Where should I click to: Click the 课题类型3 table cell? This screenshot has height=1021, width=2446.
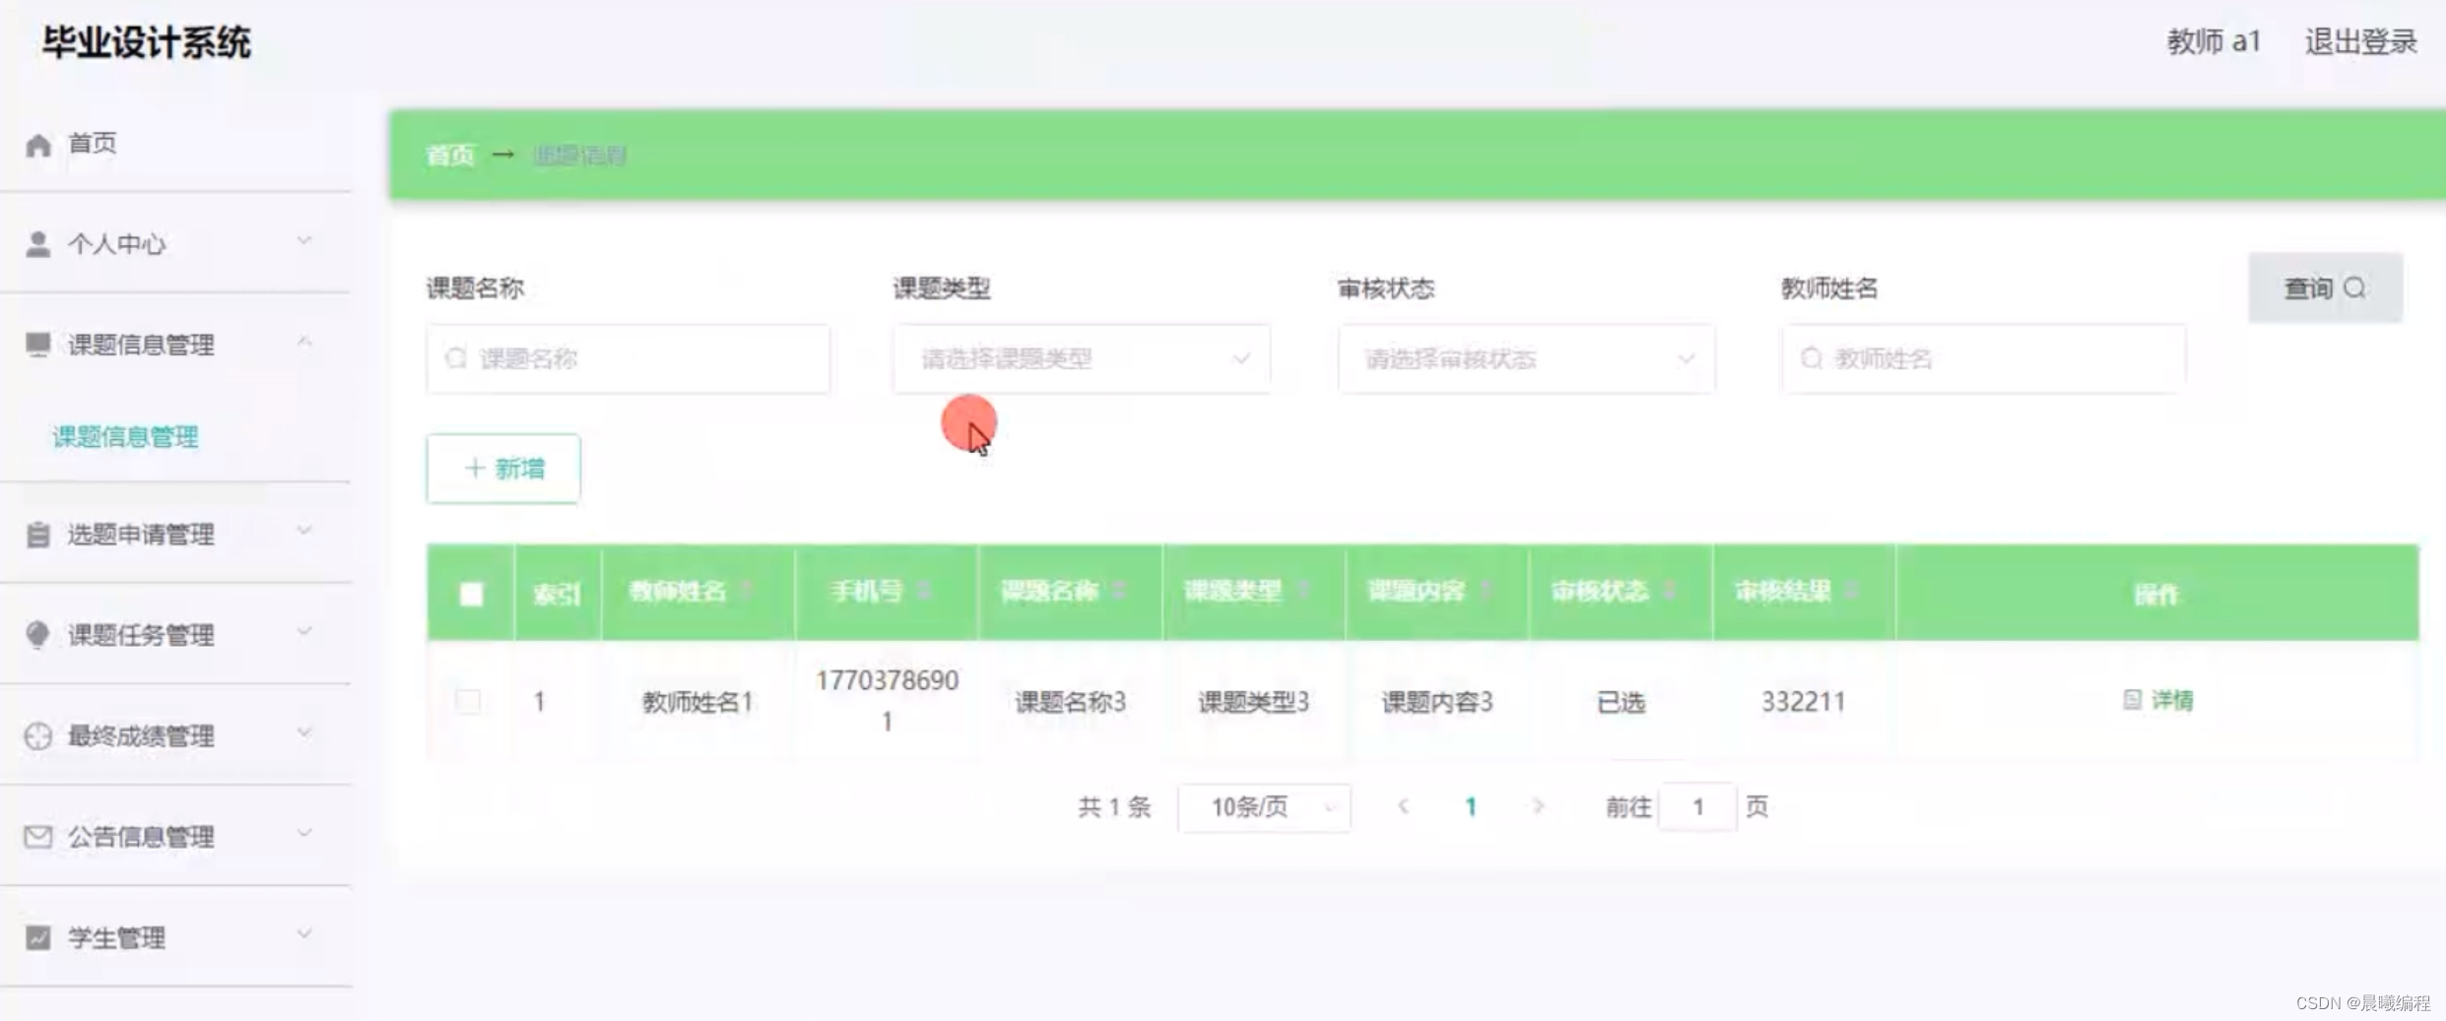pyautogui.click(x=1253, y=702)
